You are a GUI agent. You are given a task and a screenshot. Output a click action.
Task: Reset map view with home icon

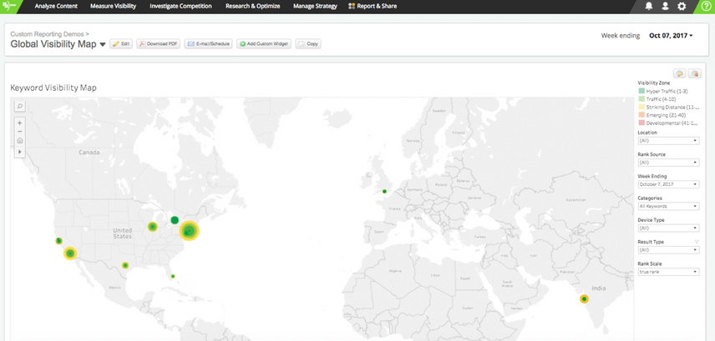[19, 141]
